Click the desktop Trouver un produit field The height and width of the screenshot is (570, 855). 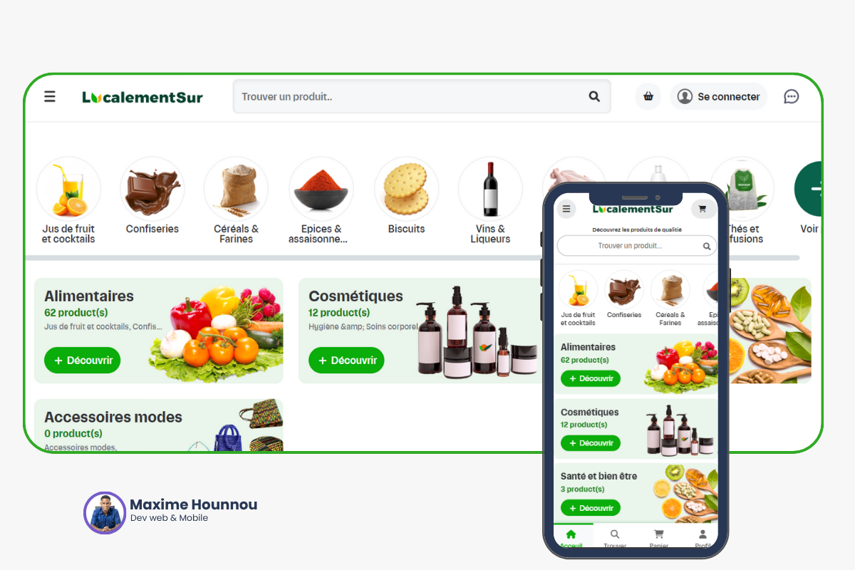(x=422, y=96)
